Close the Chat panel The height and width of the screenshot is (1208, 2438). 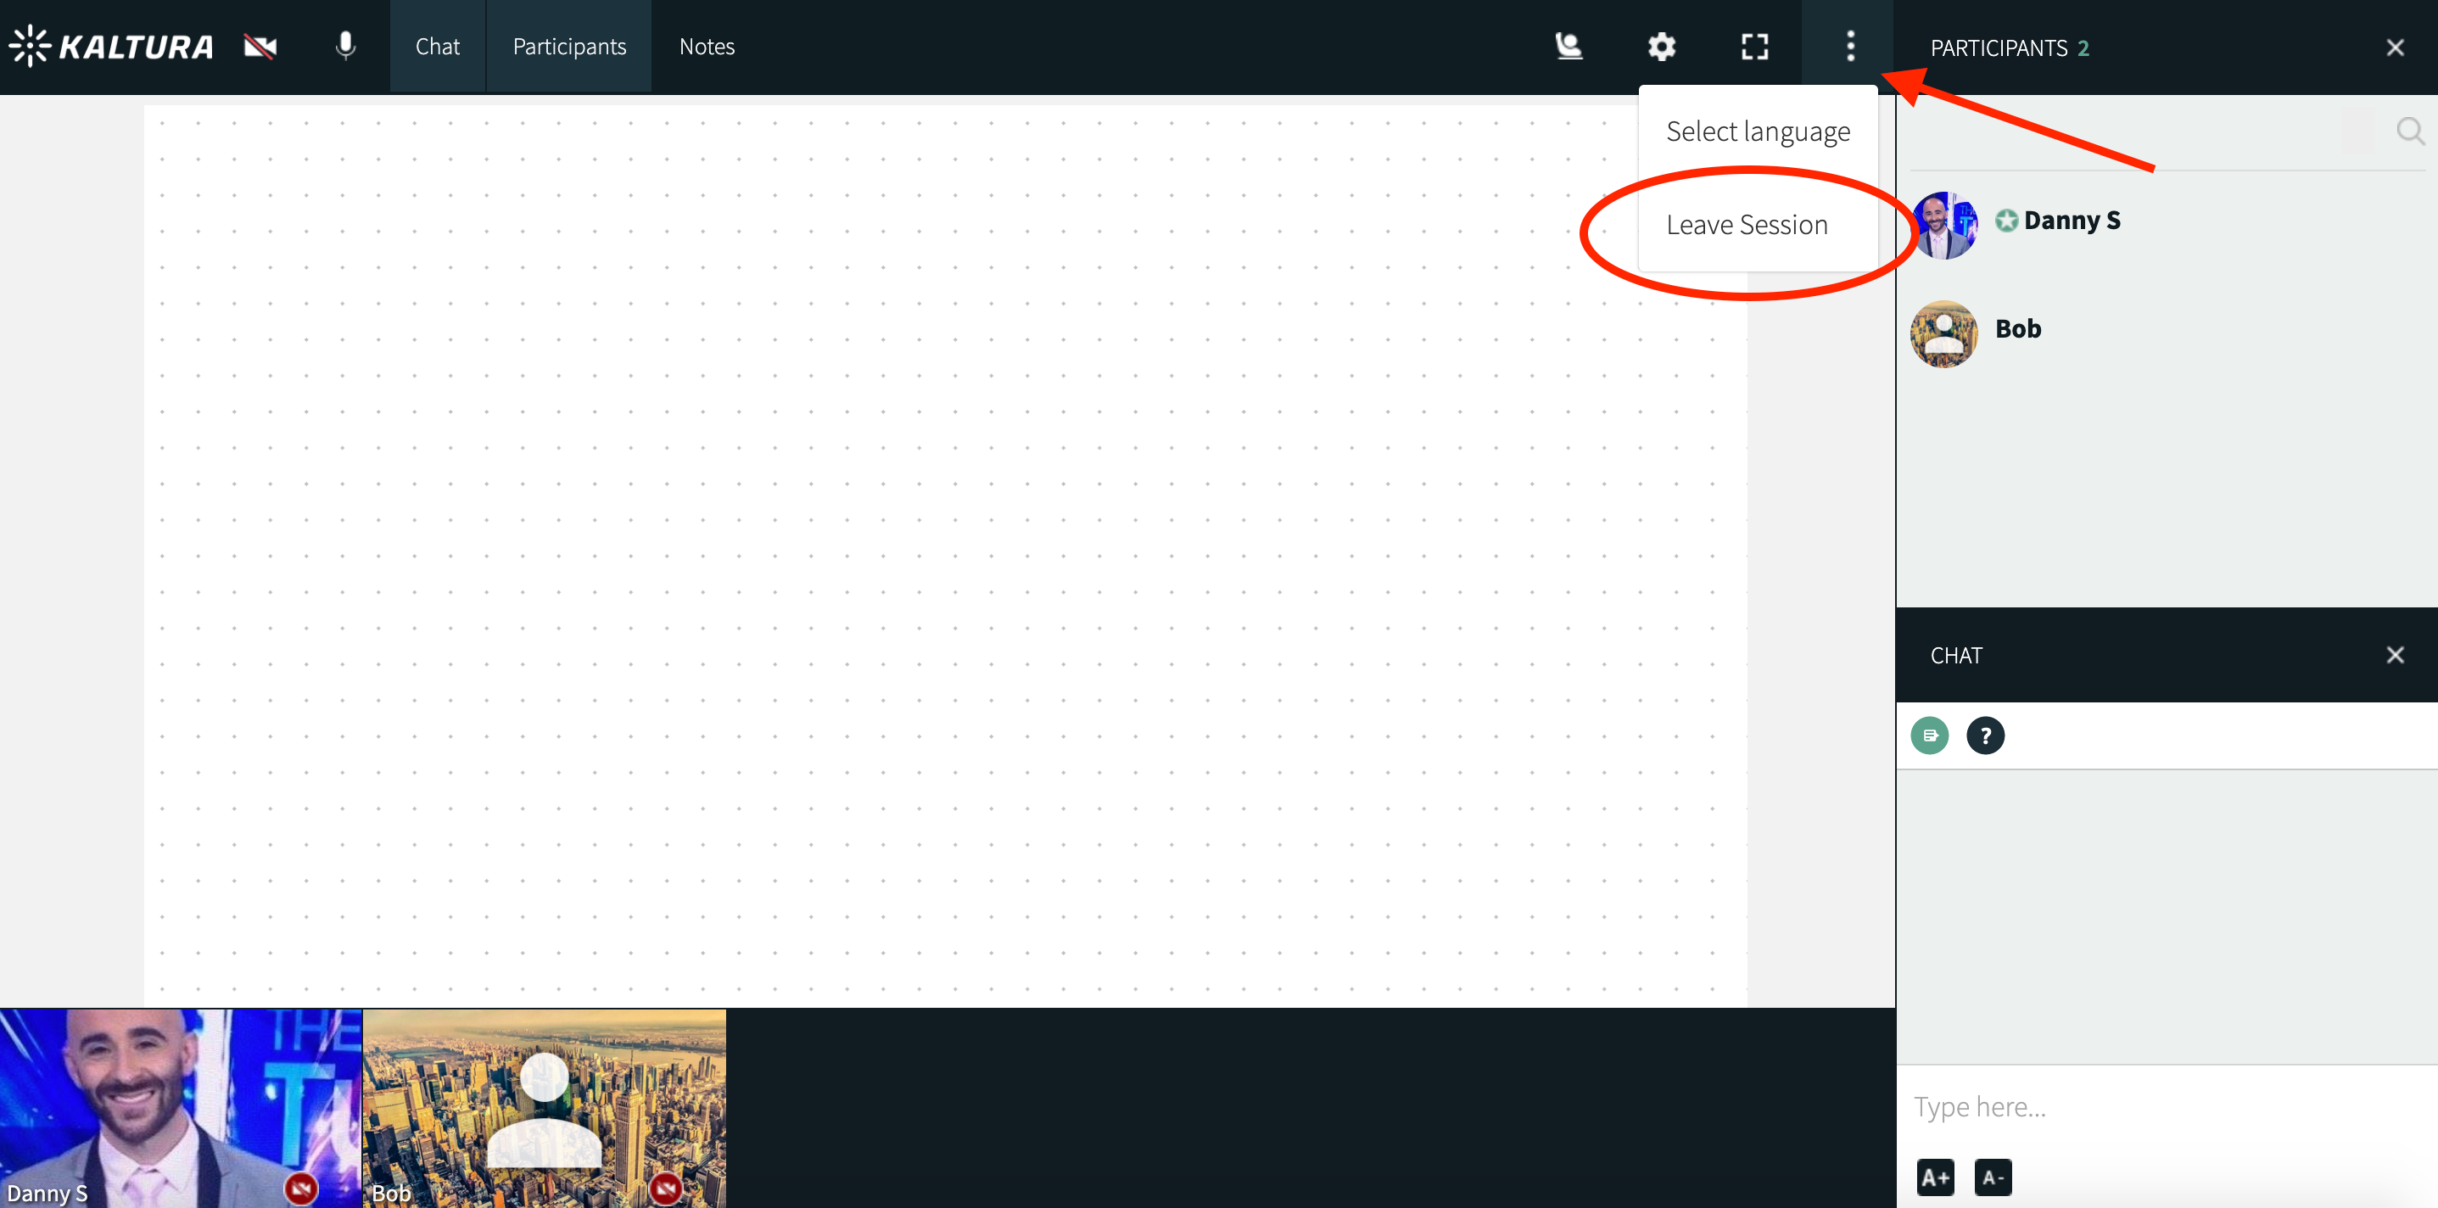pyautogui.click(x=2395, y=655)
